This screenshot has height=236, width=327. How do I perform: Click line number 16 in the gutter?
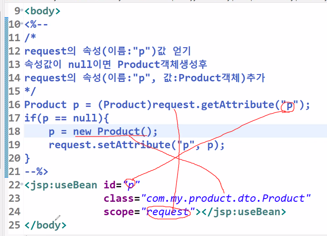coord(14,105)
